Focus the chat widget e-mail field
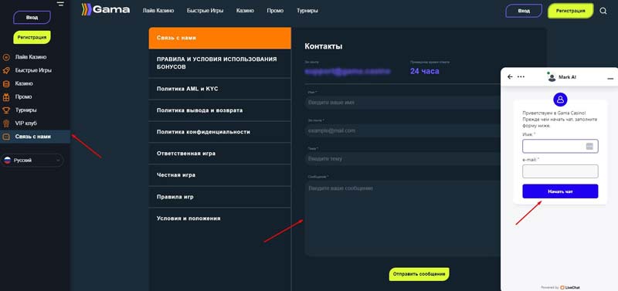Image resolution: width=618 pixels, height=291 pixels. point(560,171)
